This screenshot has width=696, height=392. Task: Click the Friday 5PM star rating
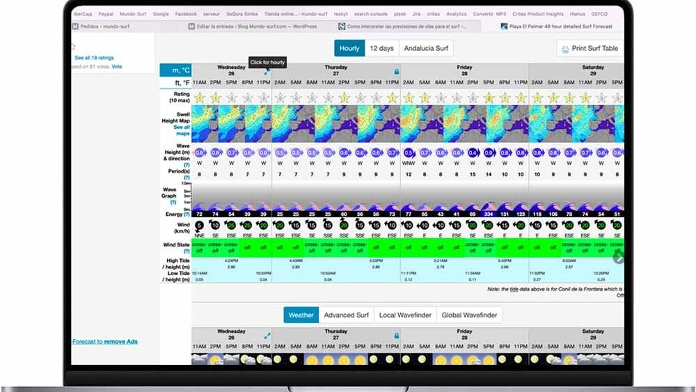(489, 97)
